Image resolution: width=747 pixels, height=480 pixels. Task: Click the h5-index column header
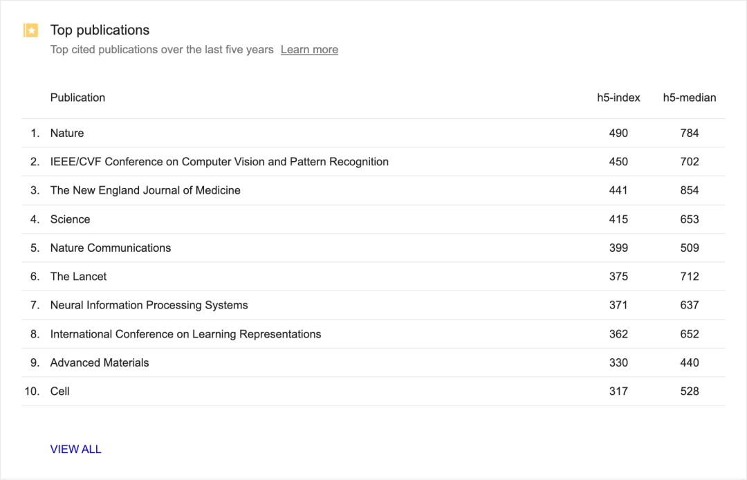[618, 98]
